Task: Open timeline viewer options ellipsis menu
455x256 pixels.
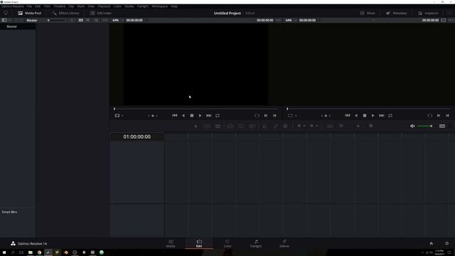Action: tap(451, 21)
